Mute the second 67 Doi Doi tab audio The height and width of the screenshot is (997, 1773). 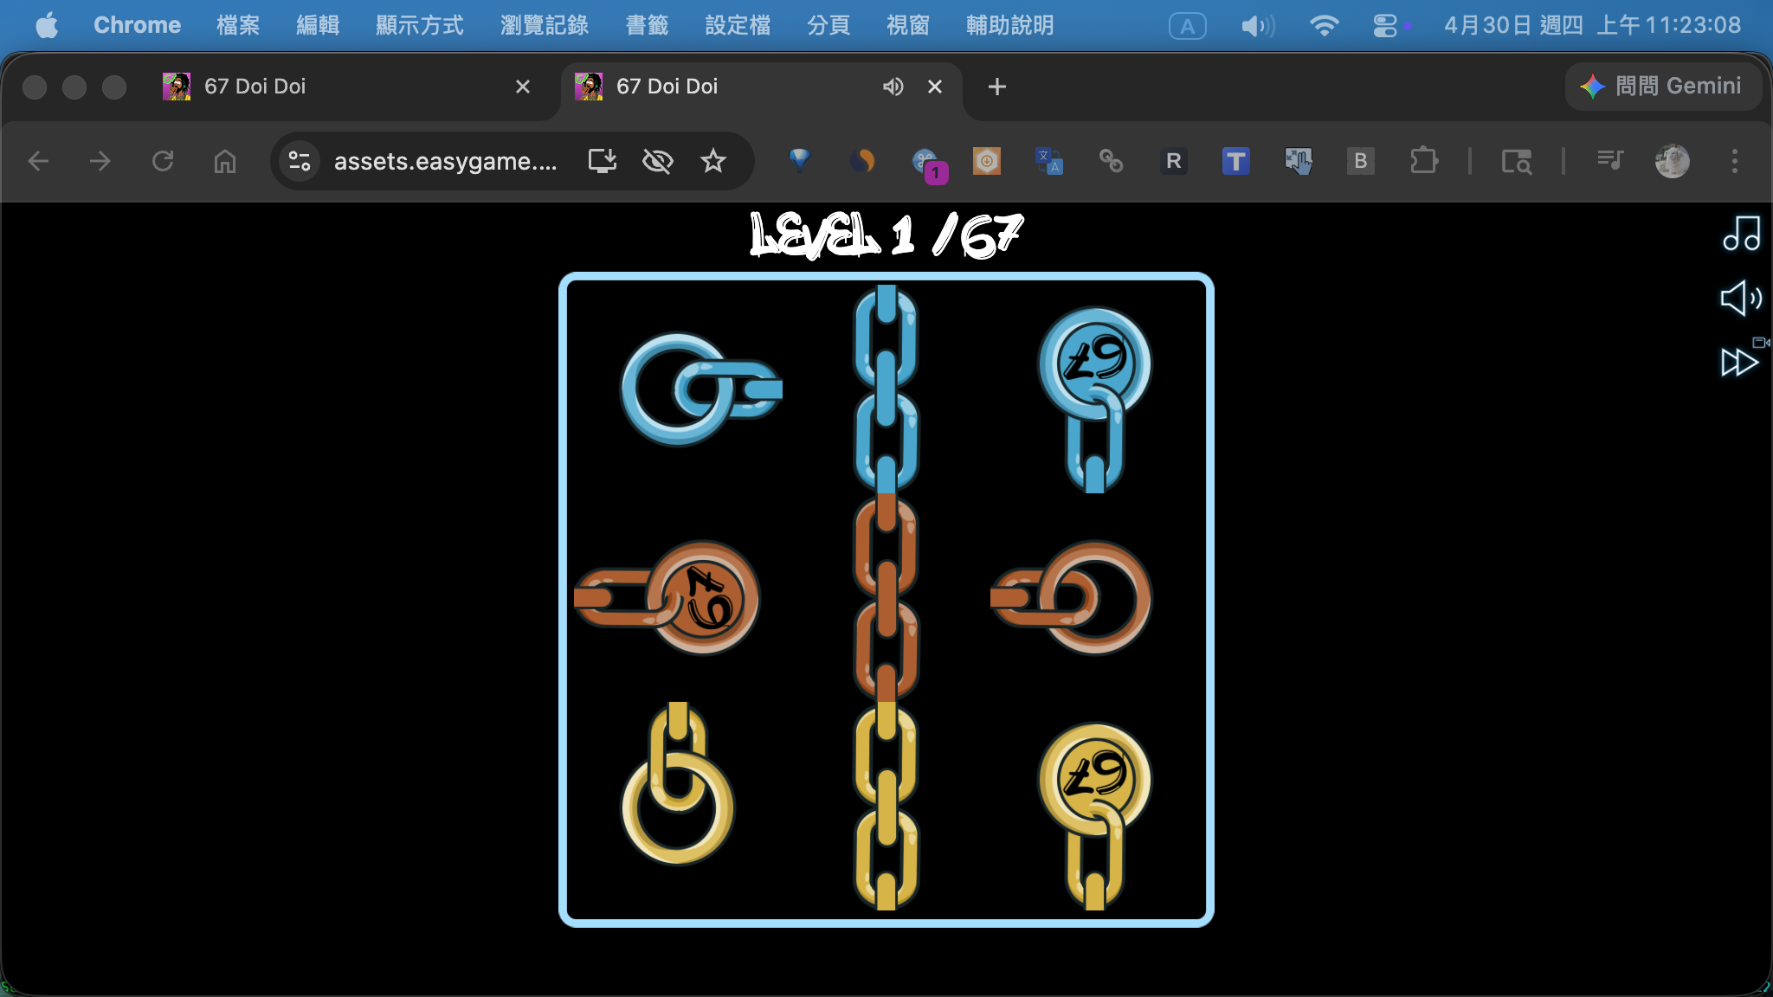pos(893,87)
